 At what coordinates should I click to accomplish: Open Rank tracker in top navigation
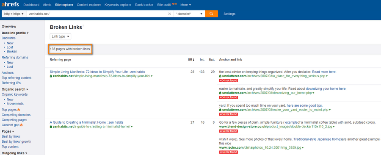144,5
